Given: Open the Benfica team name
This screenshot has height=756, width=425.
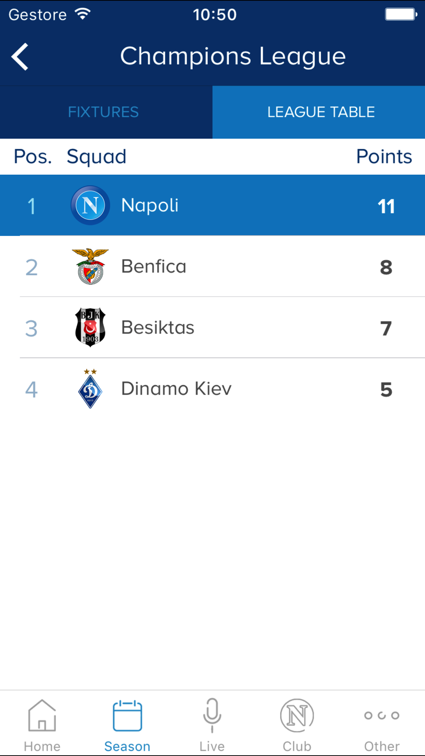Looking at the screenshot, I should click(154, 267).
